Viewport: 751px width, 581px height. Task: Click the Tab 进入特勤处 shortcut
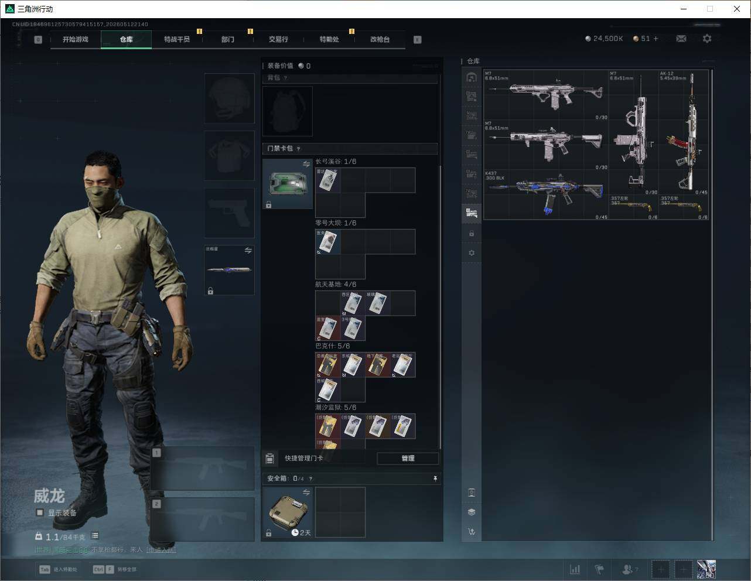(x=58, y=569)
